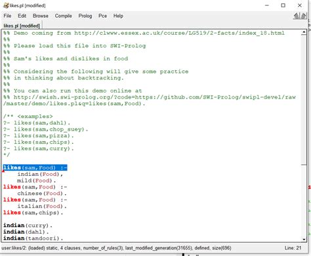311x256 pixels.
Task: Click the 'Line: 21' status indicator
Action: point(293,248)
